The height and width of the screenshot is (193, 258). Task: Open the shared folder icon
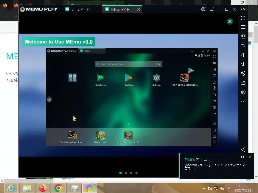(x=243, y=83)
